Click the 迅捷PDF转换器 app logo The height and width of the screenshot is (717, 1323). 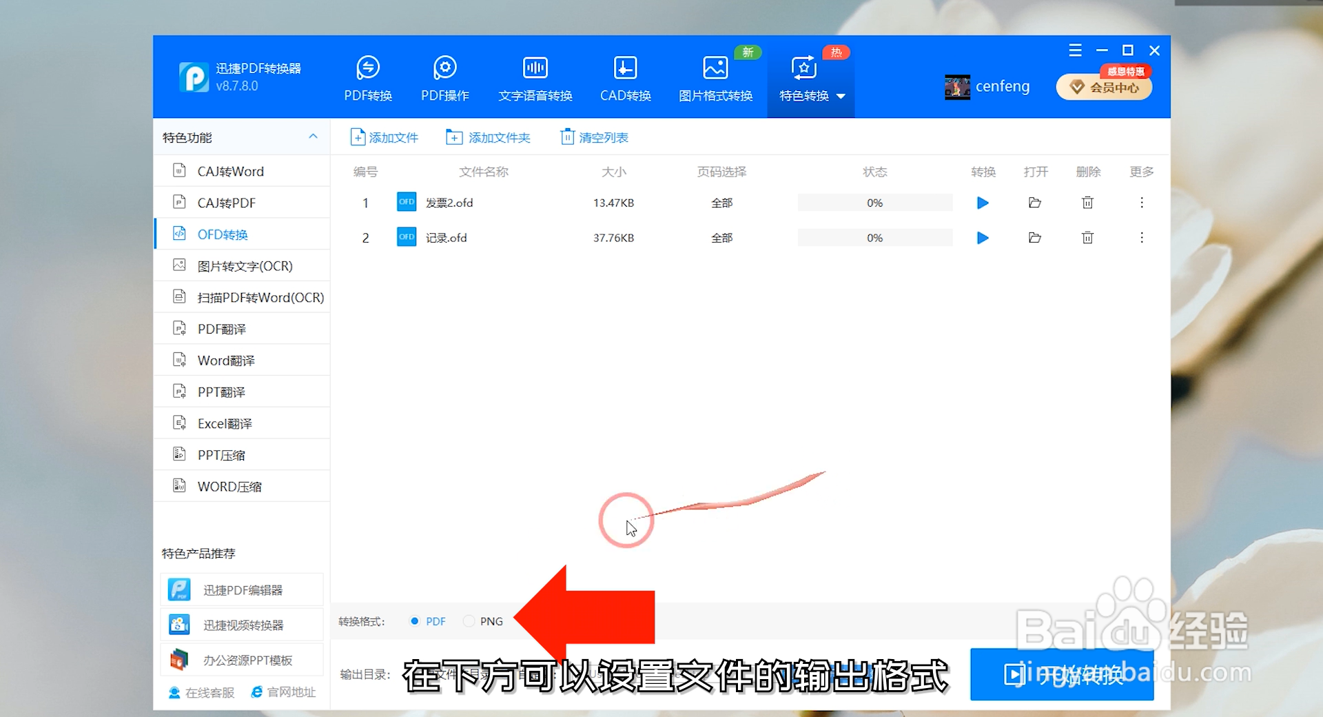[194, 77]
